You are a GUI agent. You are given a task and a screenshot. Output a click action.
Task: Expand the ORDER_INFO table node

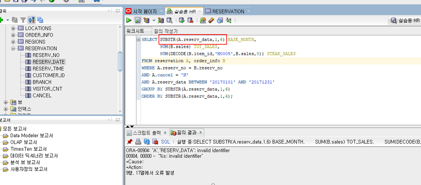(13, 35)
